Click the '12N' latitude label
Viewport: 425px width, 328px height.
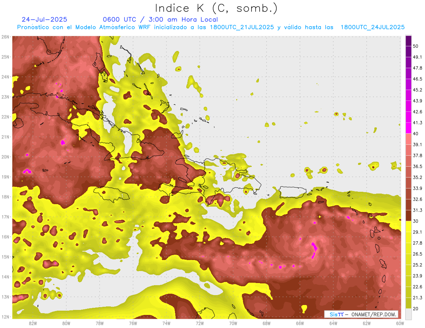pyautogui.click(x=5, y=317)
